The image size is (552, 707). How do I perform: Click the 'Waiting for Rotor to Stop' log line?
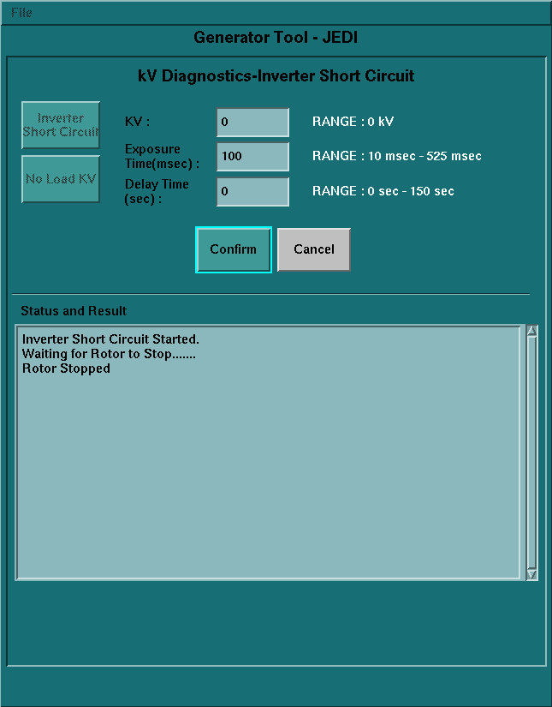tap(109, 353)
